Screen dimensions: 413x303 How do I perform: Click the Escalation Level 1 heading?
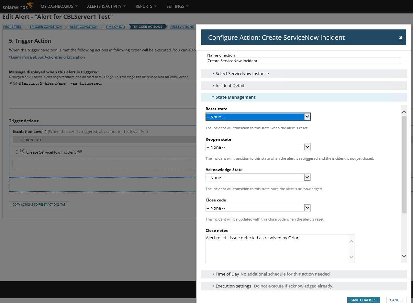(30, 132)
